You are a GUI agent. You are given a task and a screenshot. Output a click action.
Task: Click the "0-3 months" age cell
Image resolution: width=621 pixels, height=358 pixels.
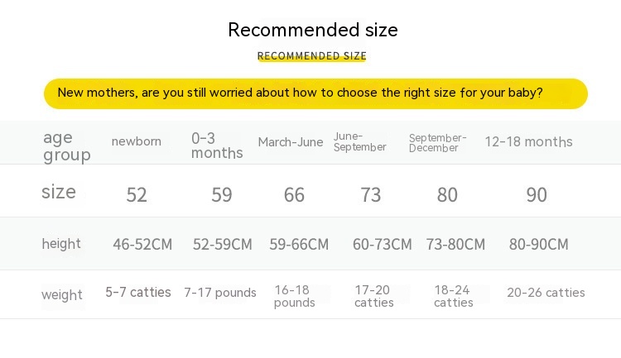[217, 146]
